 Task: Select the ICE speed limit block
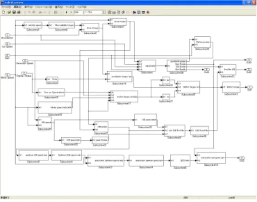point(146,120)
